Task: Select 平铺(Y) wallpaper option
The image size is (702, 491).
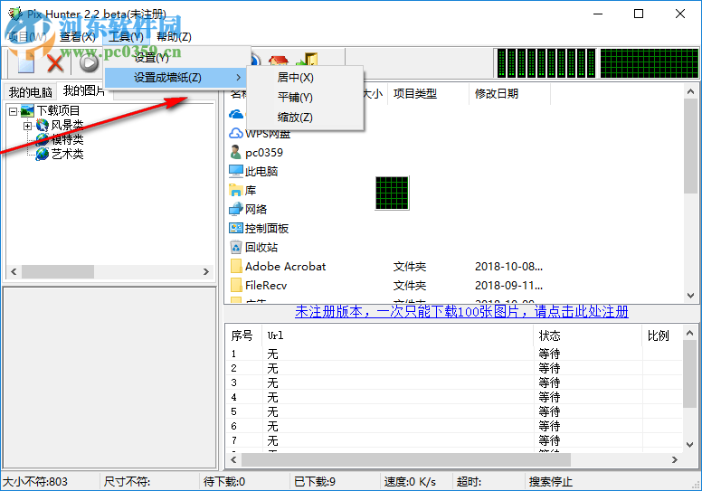Action: (295, 97)
